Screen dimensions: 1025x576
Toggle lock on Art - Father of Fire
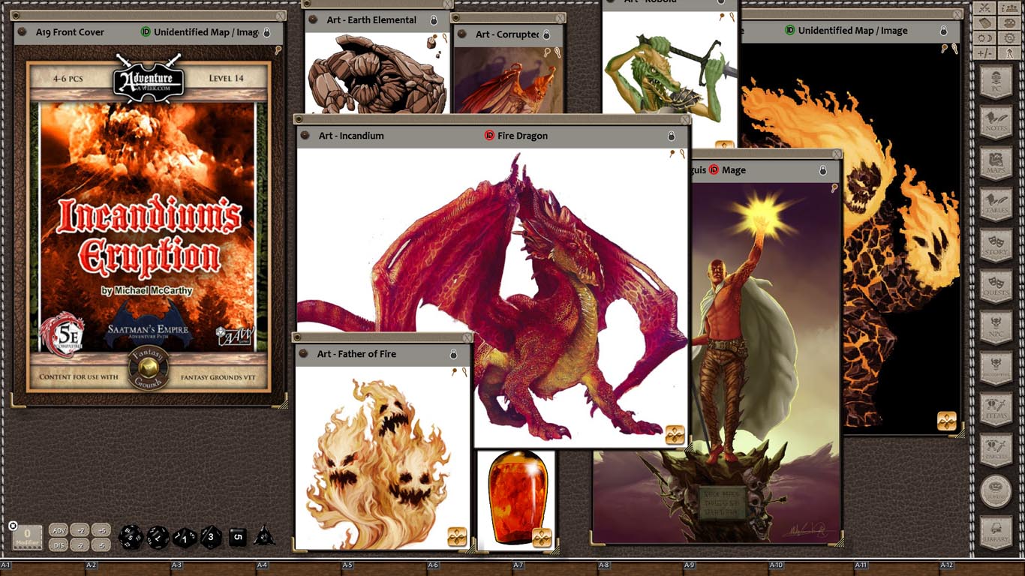point(454,354)
